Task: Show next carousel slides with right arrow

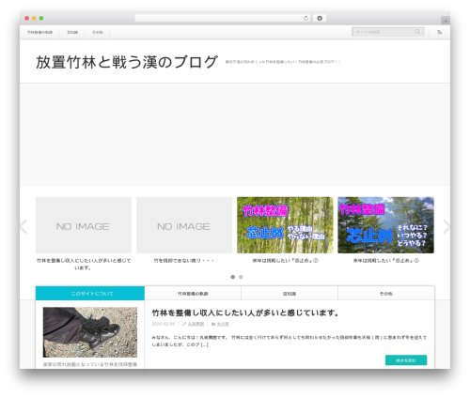Action: pyautogui.click(x=446, y=226)
